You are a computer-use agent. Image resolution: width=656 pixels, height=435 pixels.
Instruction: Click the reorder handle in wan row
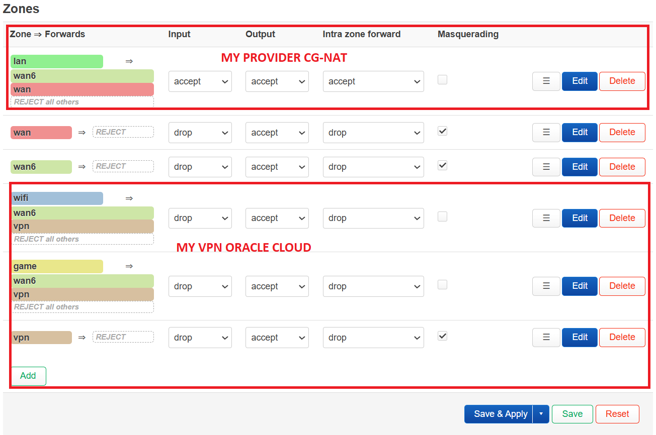coord(546,132)
